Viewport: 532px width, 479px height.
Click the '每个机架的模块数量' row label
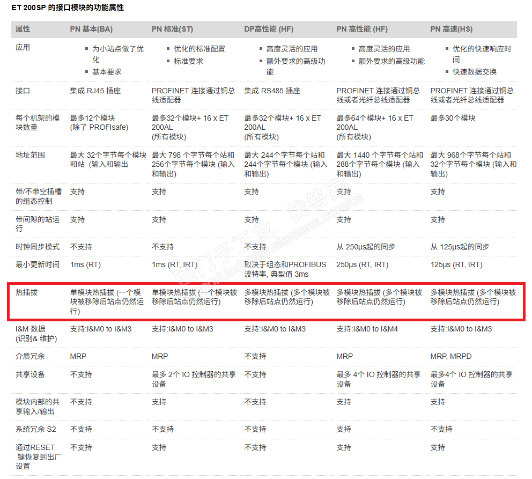coord(38,123)
